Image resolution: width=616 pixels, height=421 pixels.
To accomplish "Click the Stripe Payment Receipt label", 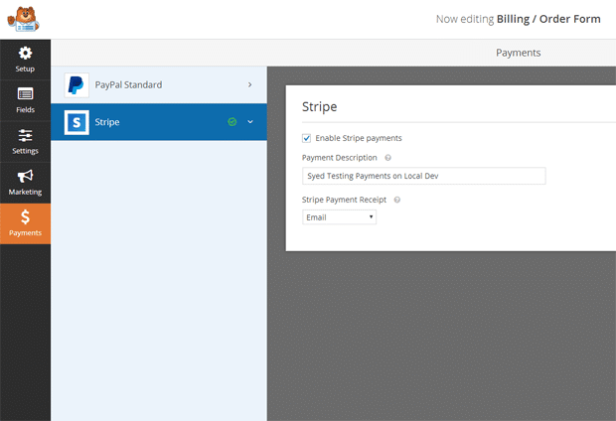I will pos(344,200).
